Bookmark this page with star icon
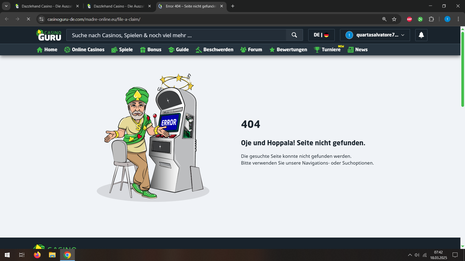Viewport: 465px width, 261px height. coord(394,19)
